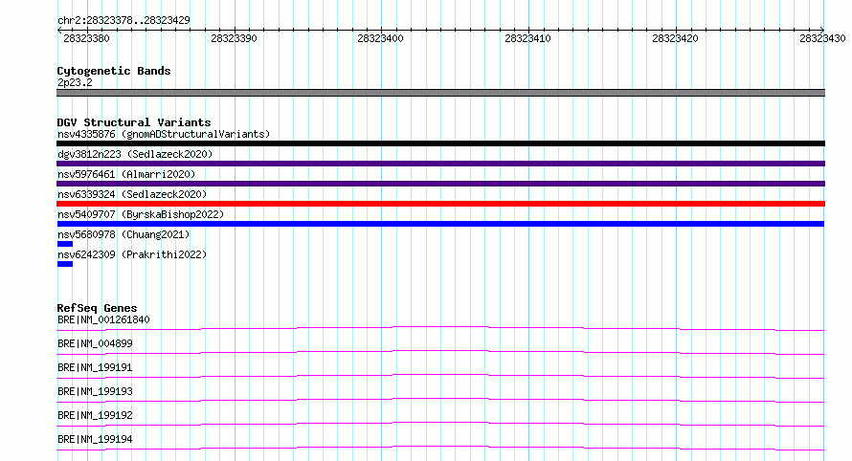Open transcript BRE|NM_199192
Viewport: 852px width, 461px height.
click(x=95, y=415)
